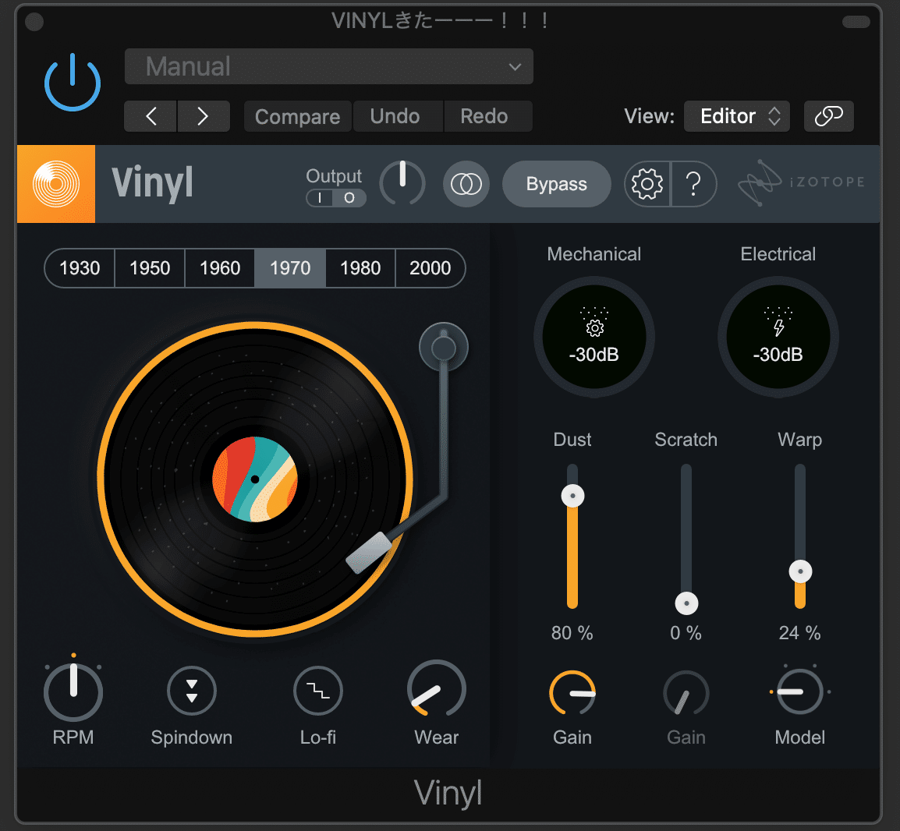Screen dimensions: 900x831
Task: Click the Dust Gain knob
Action: point(572,693)
